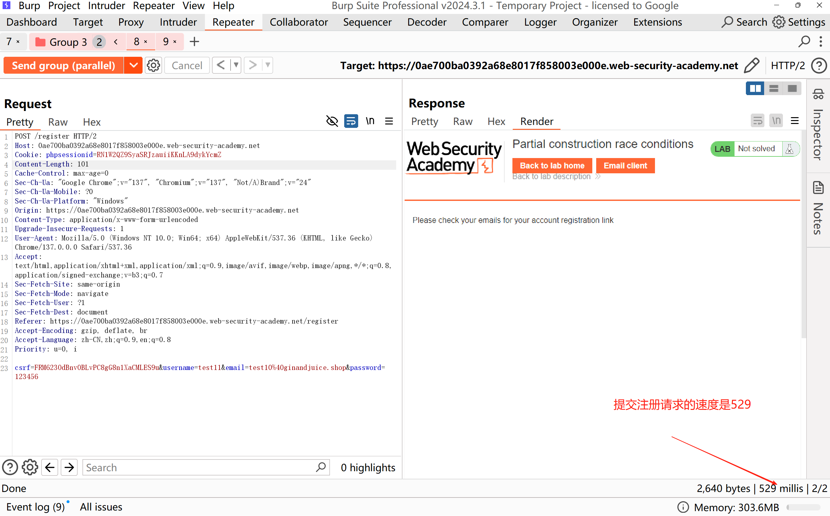The width and height of the screenshot is (830, 516).
Task: Open previous history dropdown arrow
Action: click(236, 65)
